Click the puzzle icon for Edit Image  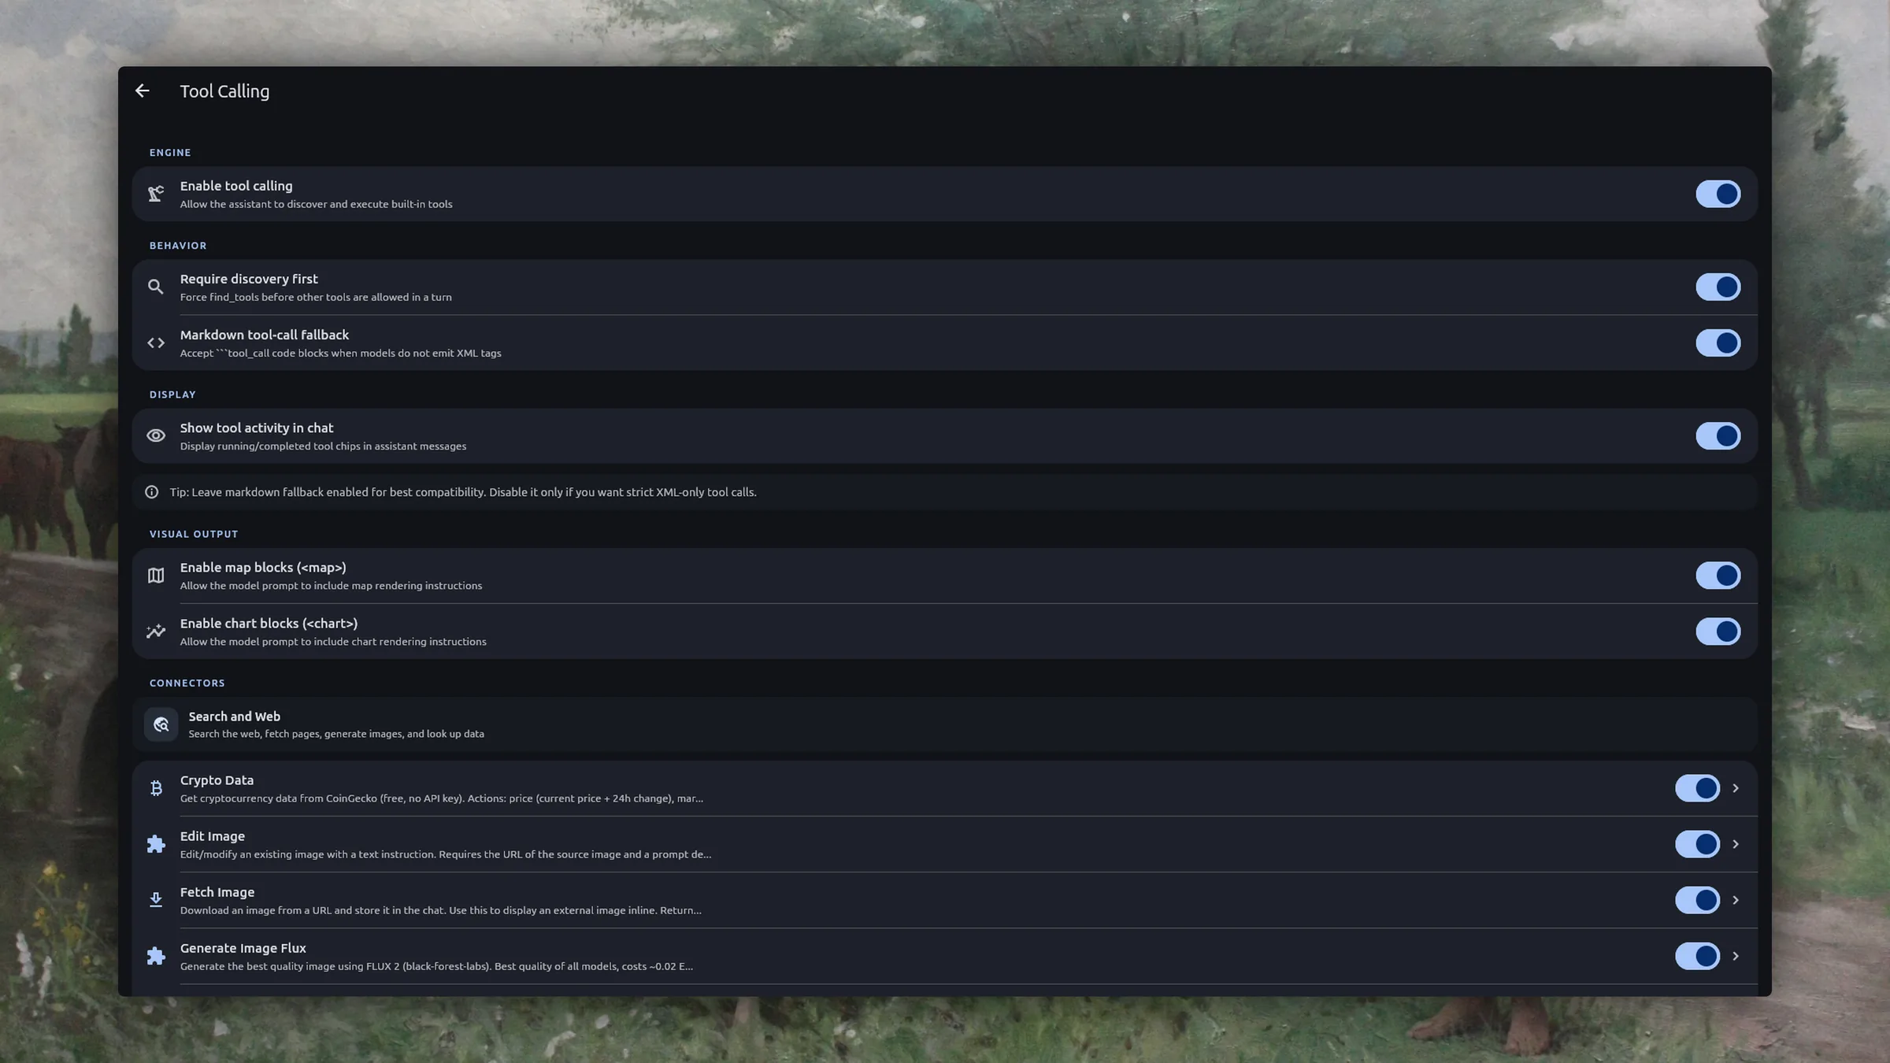tap(156, 844)
